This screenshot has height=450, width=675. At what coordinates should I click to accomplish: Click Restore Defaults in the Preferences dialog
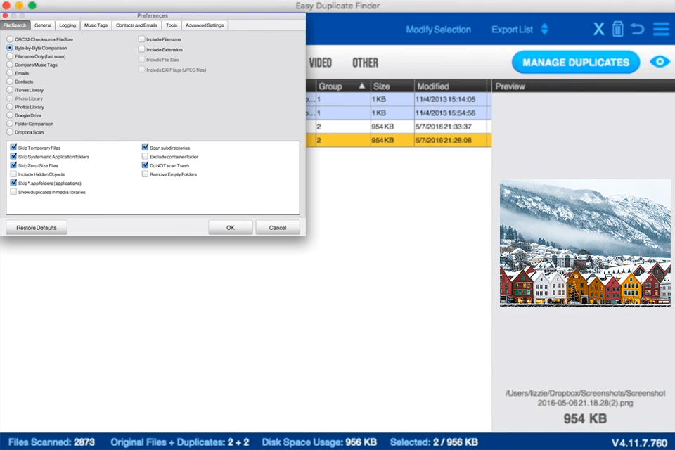36,227
